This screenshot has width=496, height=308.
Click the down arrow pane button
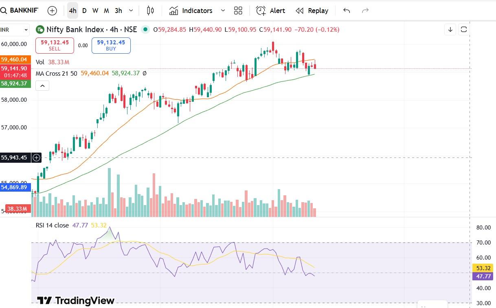[450, 29]
